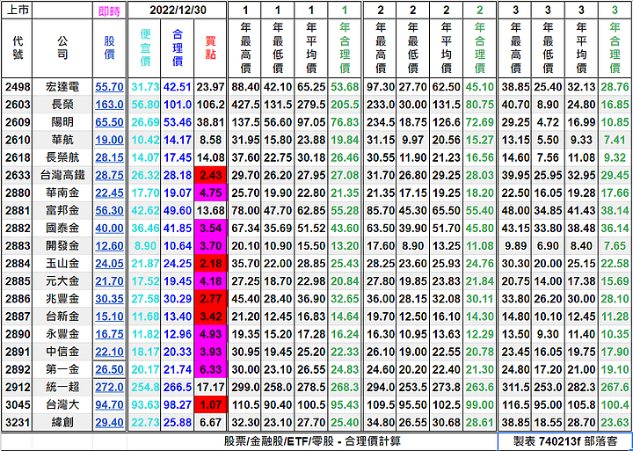Viewport: 633px width, 451px height.
Task: Open the 19.00 price link for 華航
Action: (109, 140)
